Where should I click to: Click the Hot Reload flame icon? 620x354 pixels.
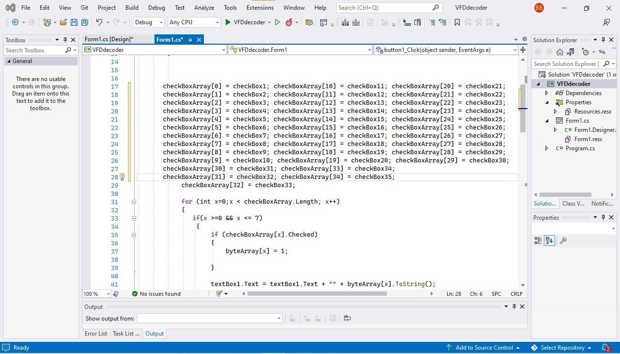[289, 22]
